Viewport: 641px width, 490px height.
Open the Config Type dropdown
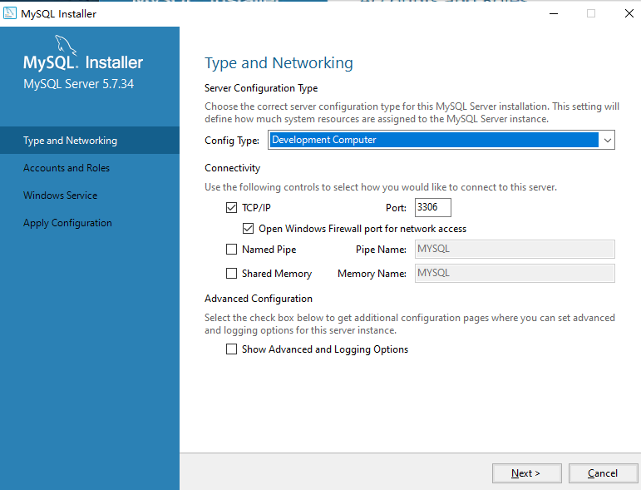[x=441, y=140]
